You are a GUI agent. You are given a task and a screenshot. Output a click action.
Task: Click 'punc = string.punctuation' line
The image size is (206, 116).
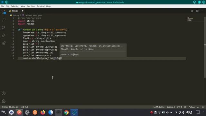tap(39, 41)
